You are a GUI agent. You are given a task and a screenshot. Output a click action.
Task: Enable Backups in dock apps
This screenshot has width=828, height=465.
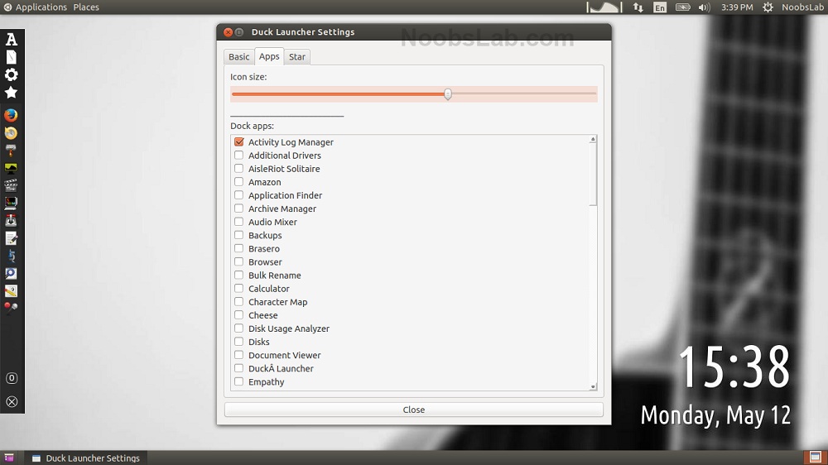point(239,235)
